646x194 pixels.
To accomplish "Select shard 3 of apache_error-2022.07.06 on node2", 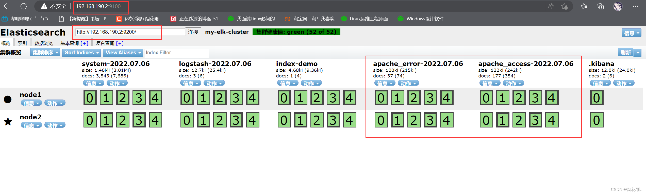I will (x=430, y=120).
